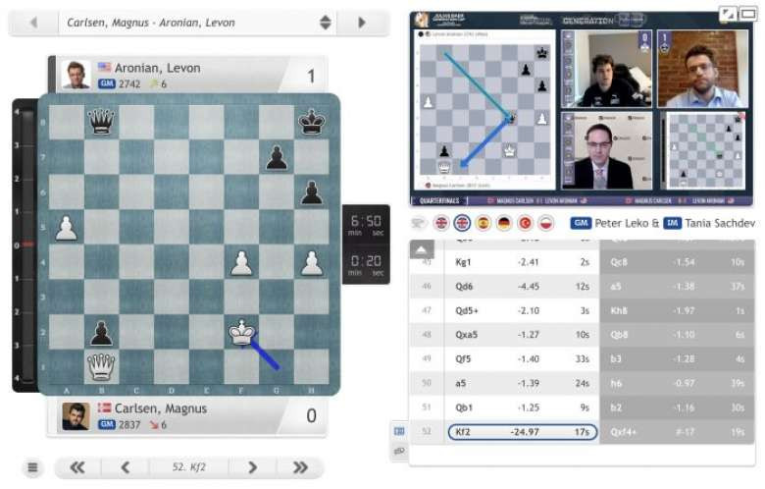The image size is (765, 489).
Task: Choose the Turkish flag broadcast language
Action: [x=526, y=223]
